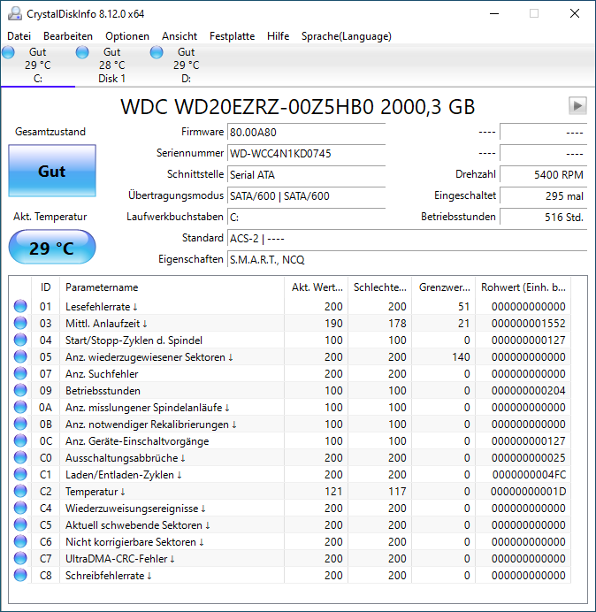Click the next disk arrow button

(577, 105)
